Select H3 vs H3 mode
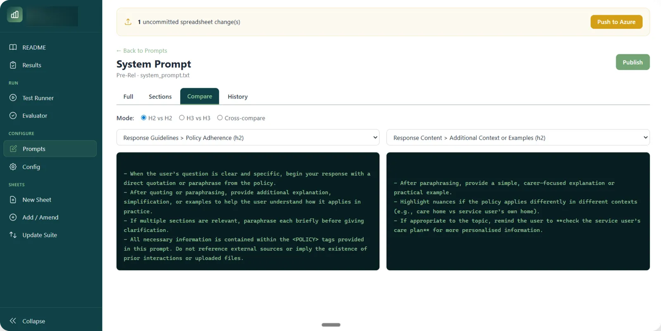This screenshot has height=331, width=661. point(182,118)
